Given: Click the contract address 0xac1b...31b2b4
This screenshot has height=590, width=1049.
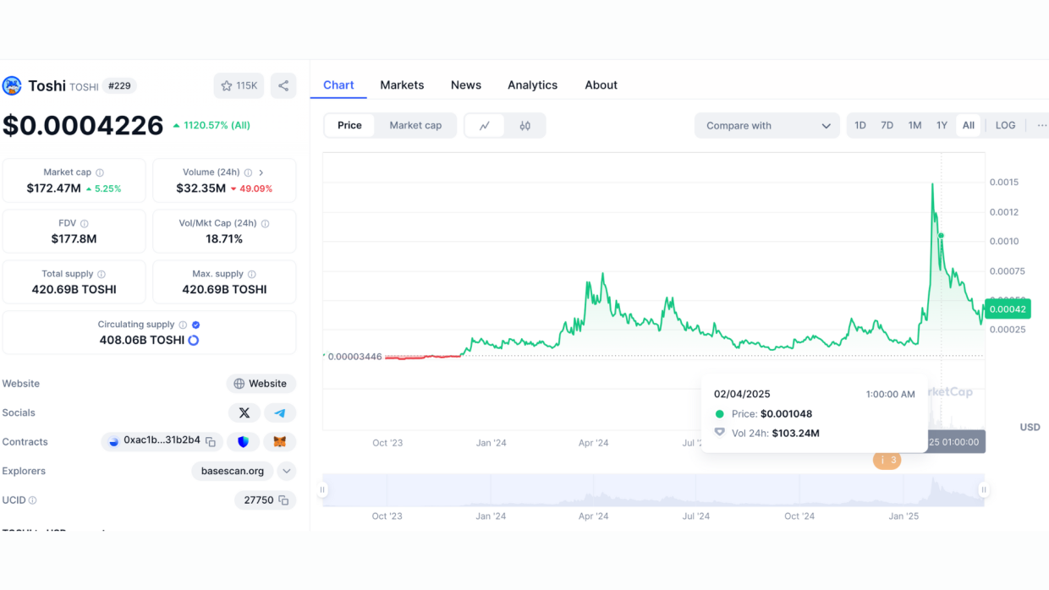Looking at the screenshot, I should 162,441.
